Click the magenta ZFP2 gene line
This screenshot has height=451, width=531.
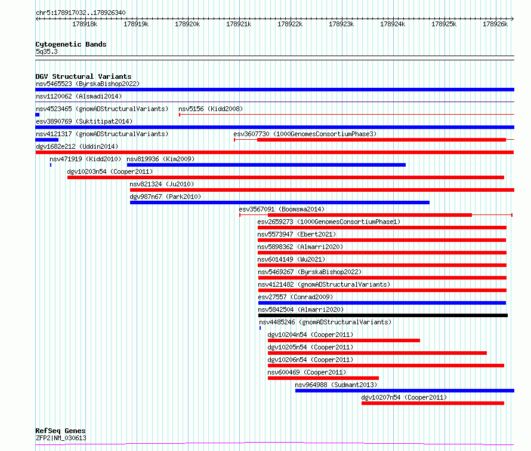(274, 444)
